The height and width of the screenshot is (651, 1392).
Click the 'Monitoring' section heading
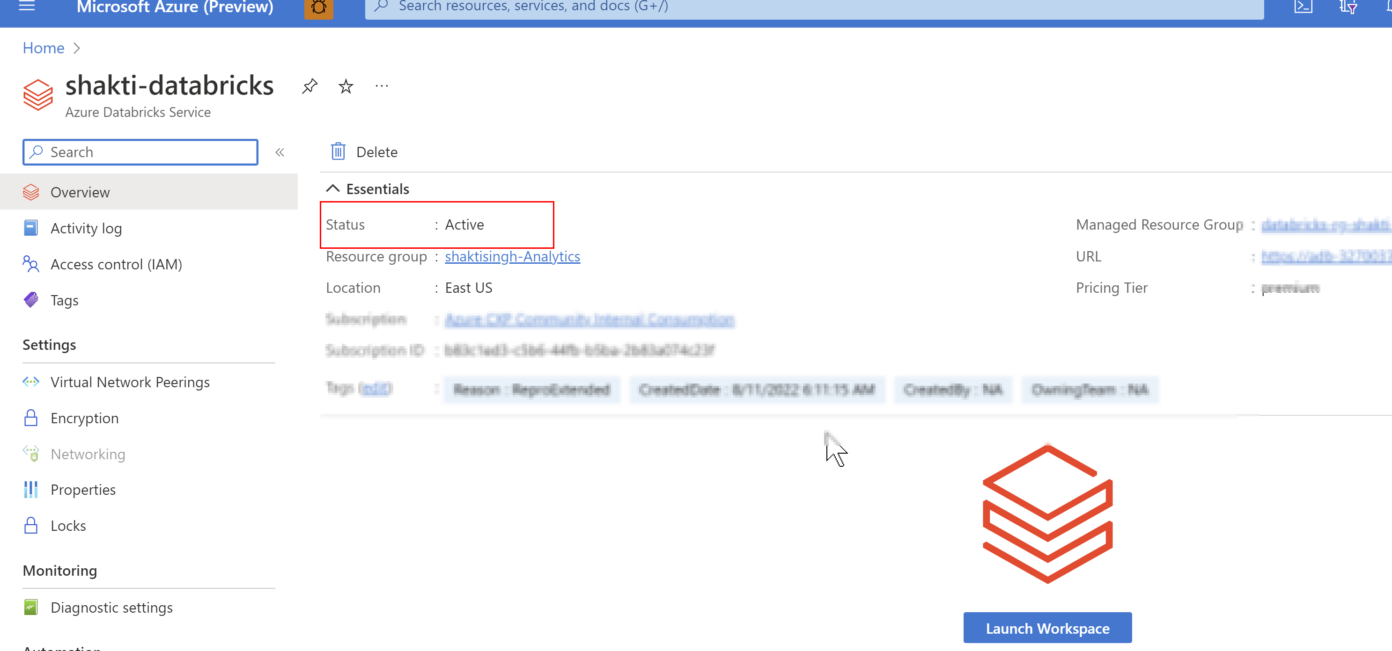click(x=59, y=570)
